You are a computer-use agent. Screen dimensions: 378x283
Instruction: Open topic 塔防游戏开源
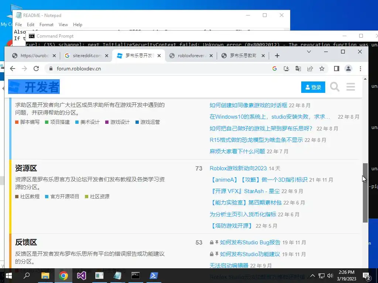[x=231, y=226]
